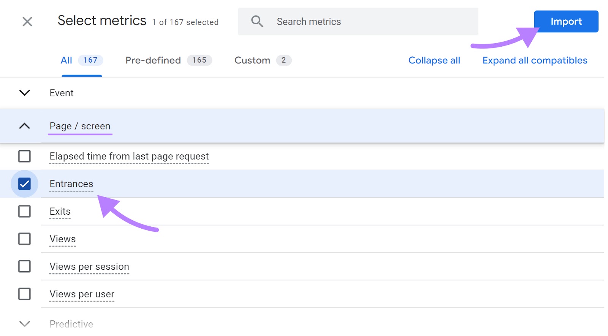Enable the Views metric checkbox
This screenshot has width=608, height=336.
coord(25,239)
